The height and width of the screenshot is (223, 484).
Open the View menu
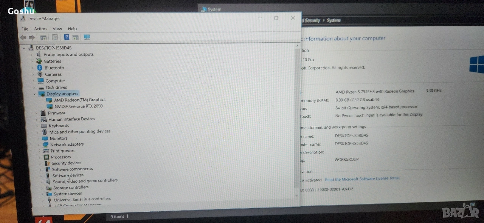(x=57, y=29)
